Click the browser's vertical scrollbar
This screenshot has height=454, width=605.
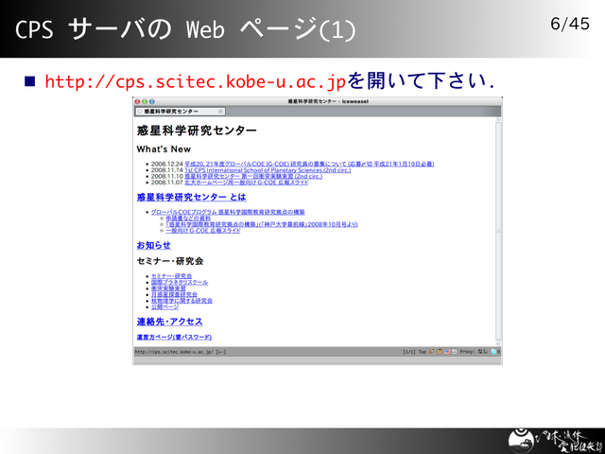[x=499, y=227]
